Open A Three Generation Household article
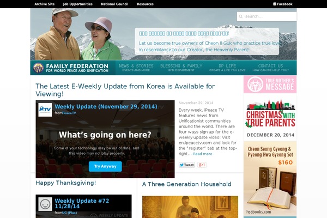 coord(186,184)
